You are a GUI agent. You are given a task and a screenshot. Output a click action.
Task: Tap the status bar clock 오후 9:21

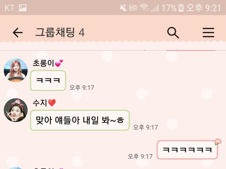[x=203, y=8]
